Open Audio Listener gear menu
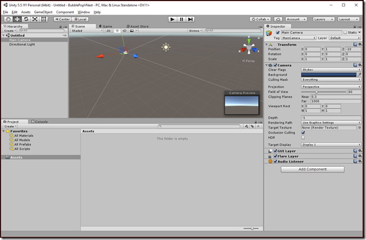Image resolution: width=366 pixels, height=240 pixels. 360,161
